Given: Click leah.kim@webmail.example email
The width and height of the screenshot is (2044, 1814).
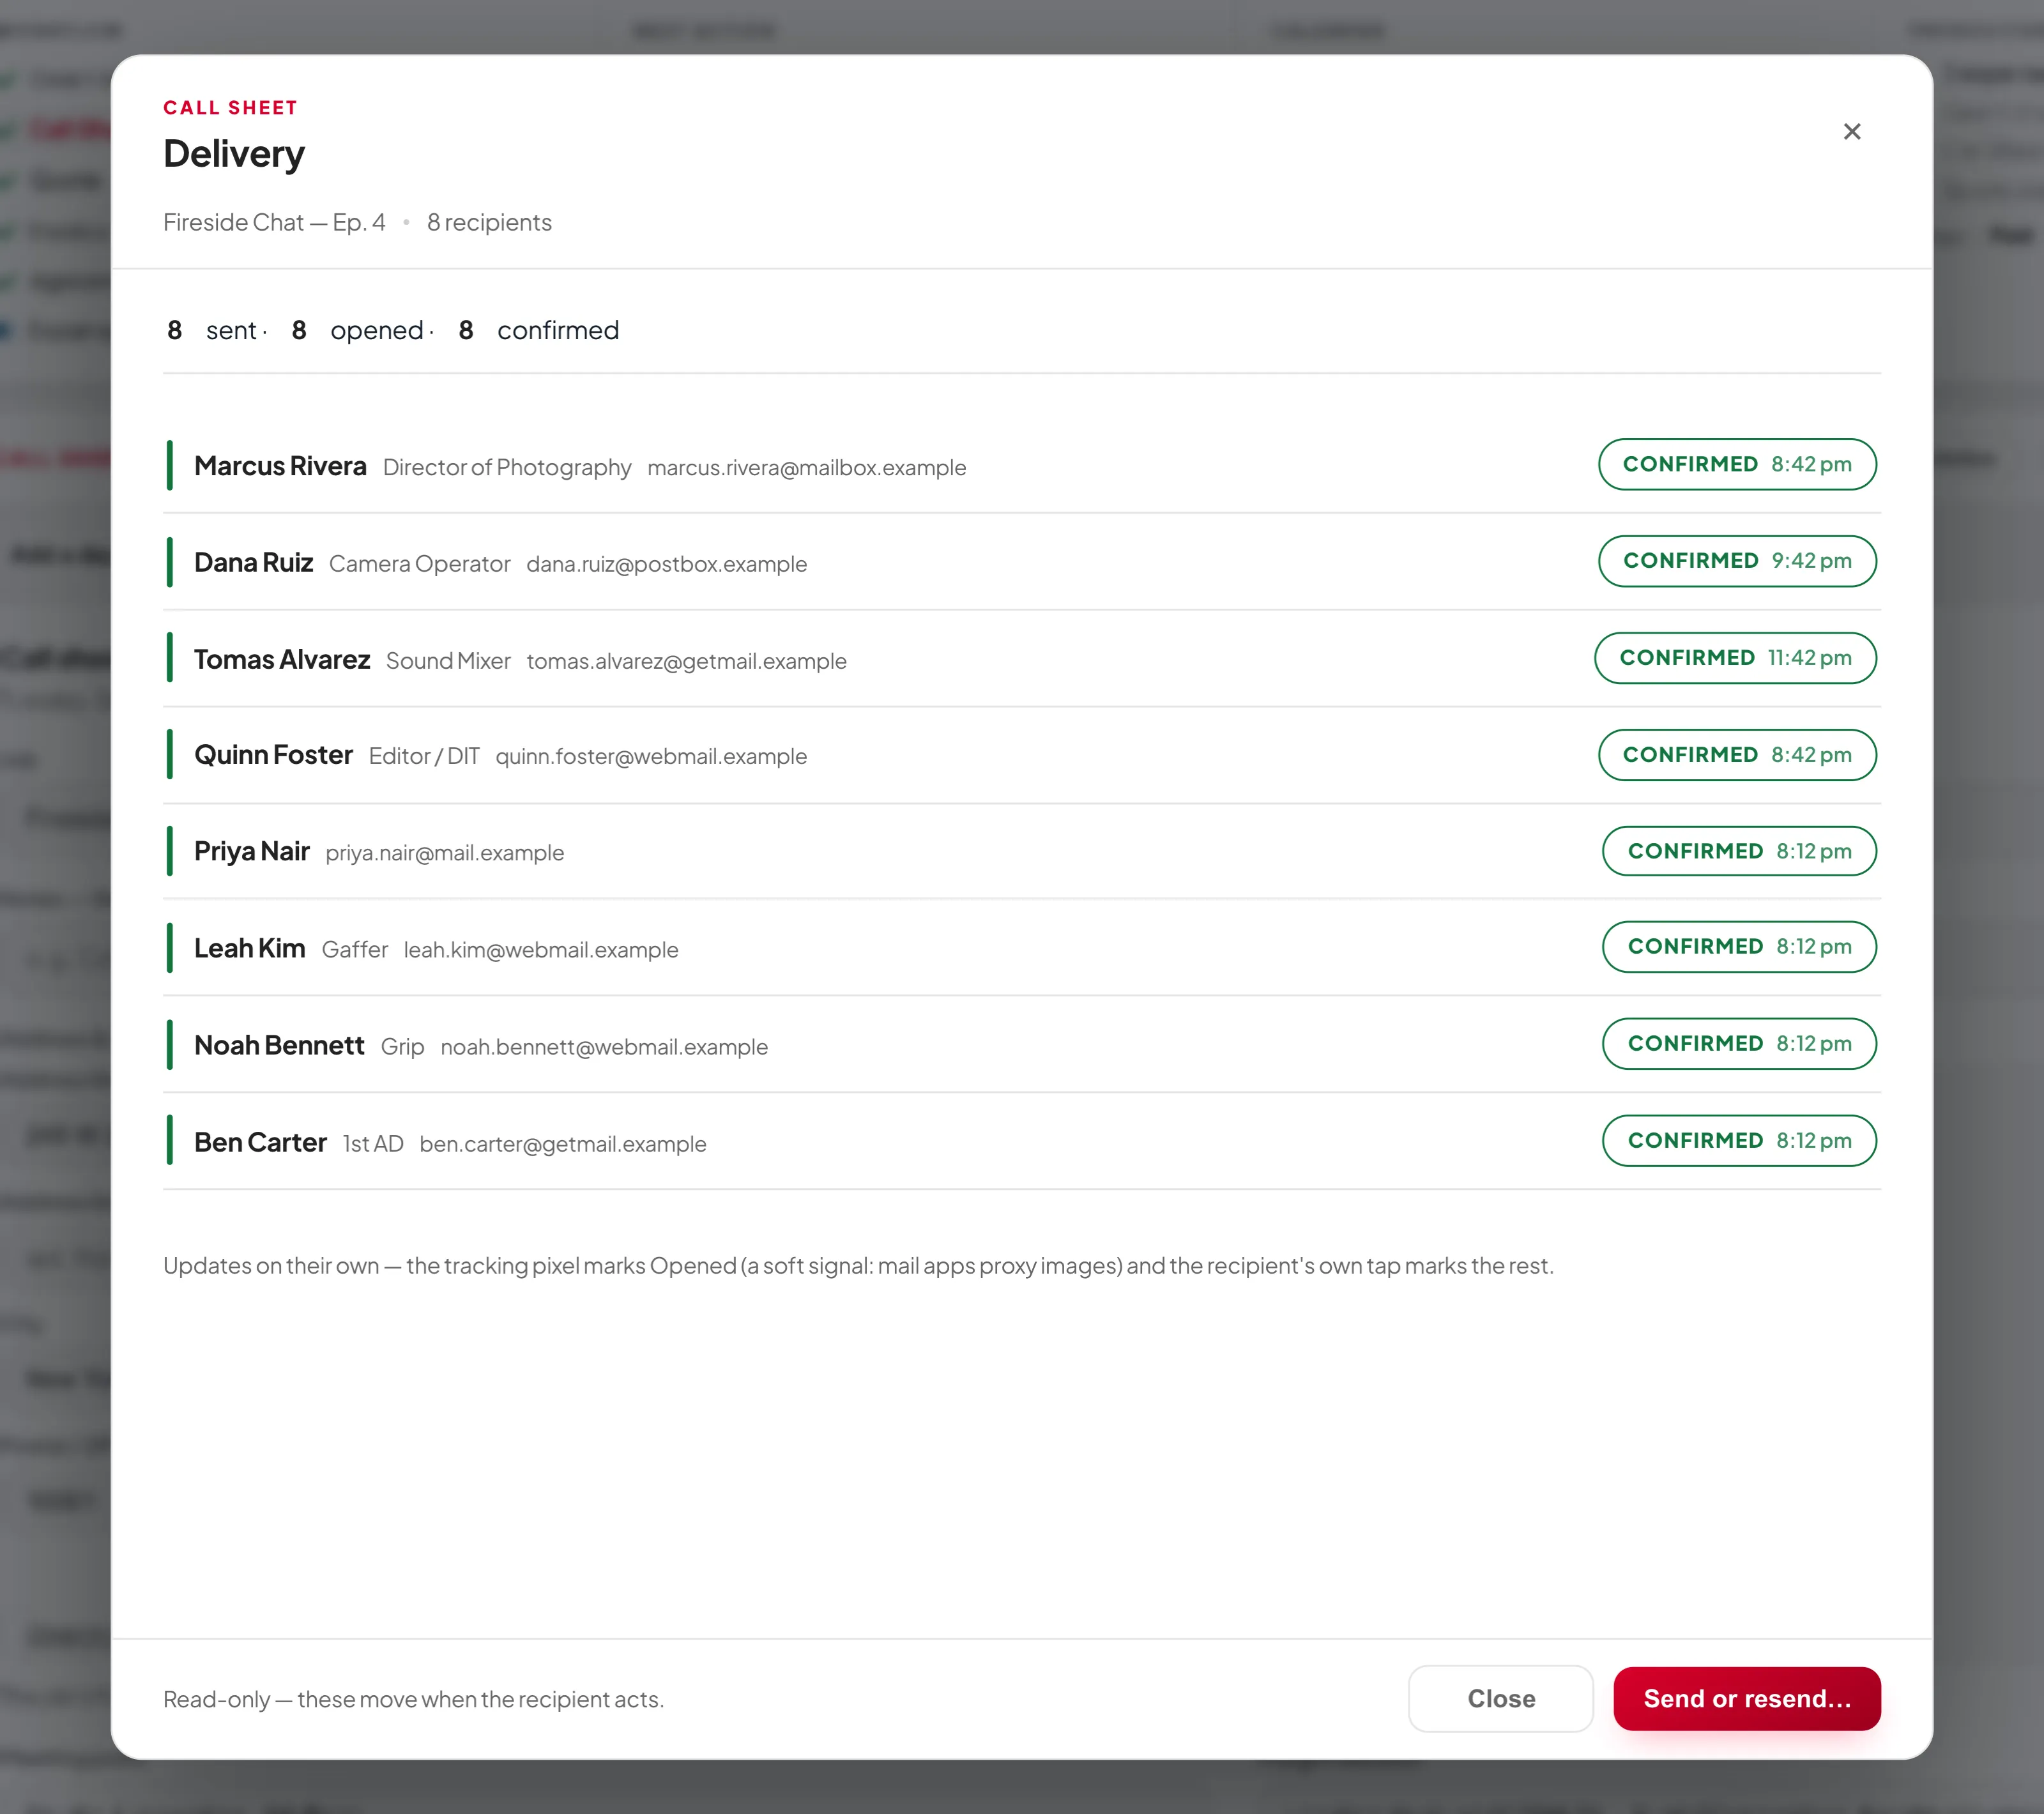Looking at the screenshot, I should (540, 950).
